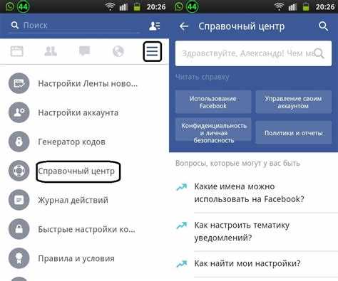Go back with the arrow in Справочный центр
The image size is (338, 281).
coord(184,26)
